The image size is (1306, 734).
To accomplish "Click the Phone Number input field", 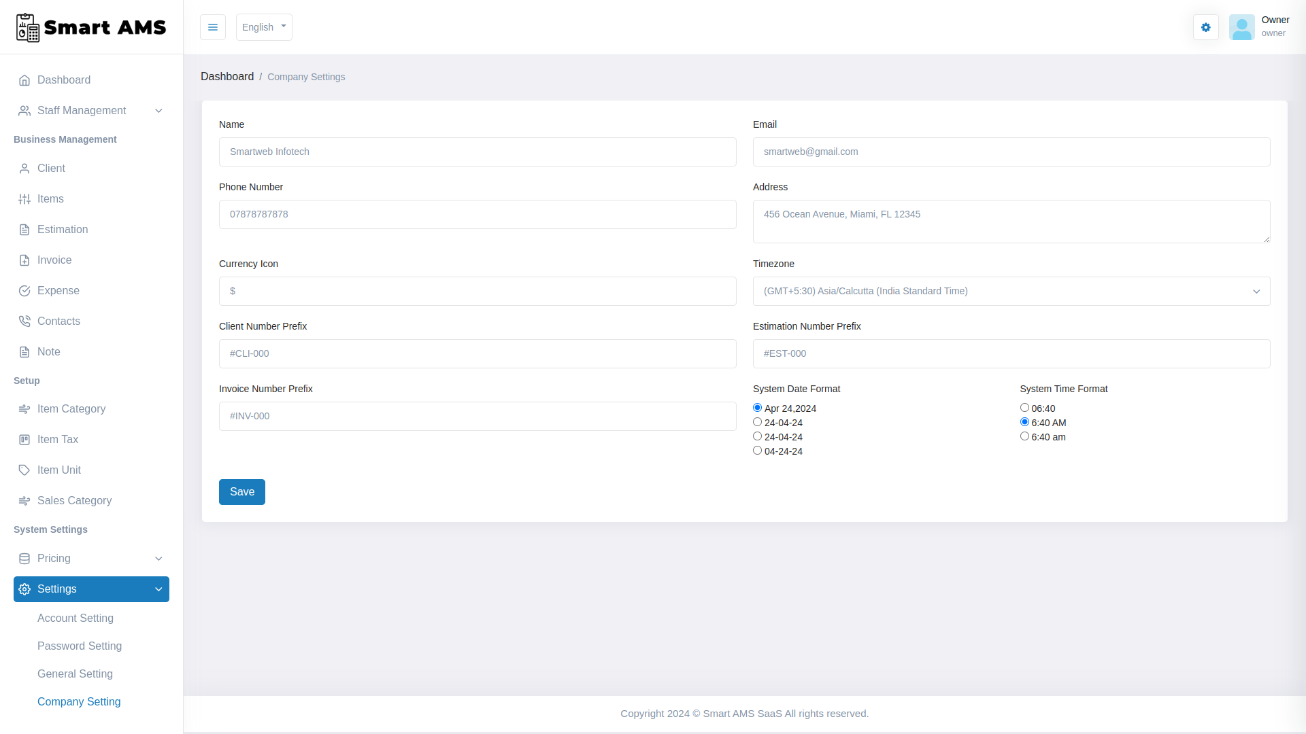I will pos(477,214).
